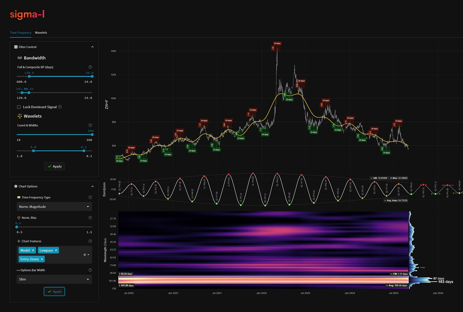
Task: Click the sigma-l logo
Action: pyautogui.click(x=27, y=15)
